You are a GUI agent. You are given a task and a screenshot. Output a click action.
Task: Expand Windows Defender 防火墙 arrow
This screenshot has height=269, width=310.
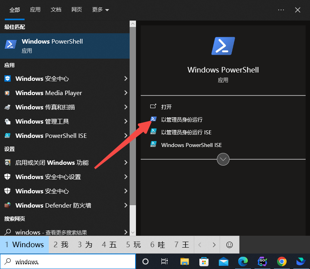(126, 205)
